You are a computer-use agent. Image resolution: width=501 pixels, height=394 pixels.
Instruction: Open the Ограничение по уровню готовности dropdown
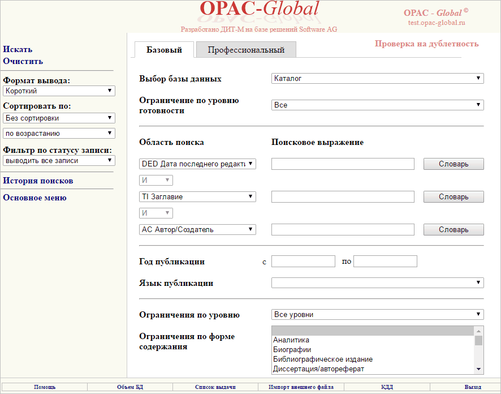pyautogui.click(x=378, y=105)
